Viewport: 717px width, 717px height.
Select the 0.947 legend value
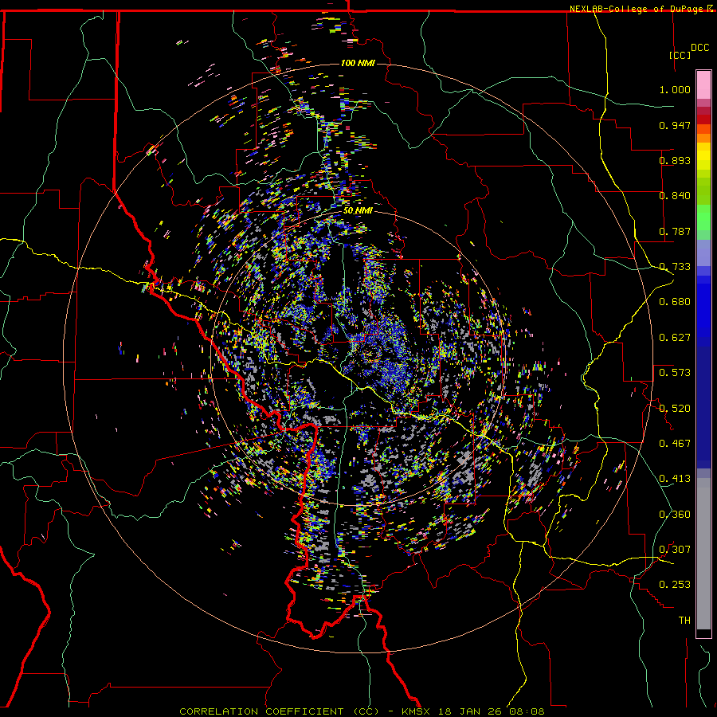[x=675, y=125]
